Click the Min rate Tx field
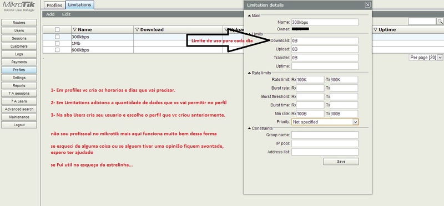444x206 pixels. coord(344,114)
